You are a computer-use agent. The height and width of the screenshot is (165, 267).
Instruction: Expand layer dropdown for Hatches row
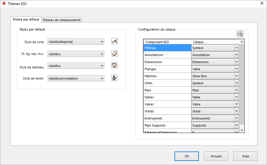236,76
